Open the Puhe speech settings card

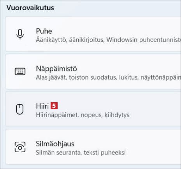click(x=93, y=34)
